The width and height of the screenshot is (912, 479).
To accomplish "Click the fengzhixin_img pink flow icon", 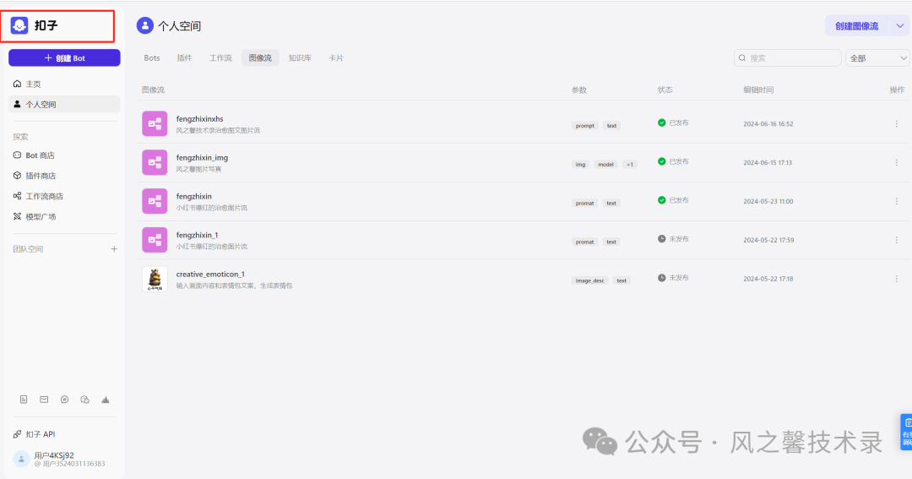I will pyautogui.click(x=155, y=162).
